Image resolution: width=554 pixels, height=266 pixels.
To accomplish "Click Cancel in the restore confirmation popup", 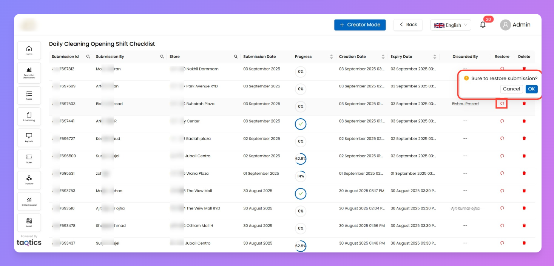I will click(511, 89).
